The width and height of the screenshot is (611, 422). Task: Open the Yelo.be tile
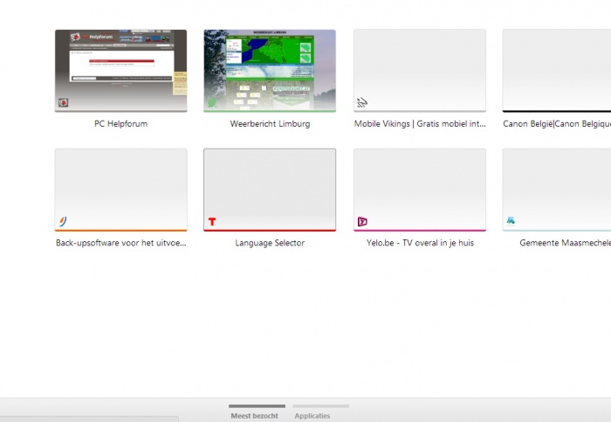coord(420,190)
